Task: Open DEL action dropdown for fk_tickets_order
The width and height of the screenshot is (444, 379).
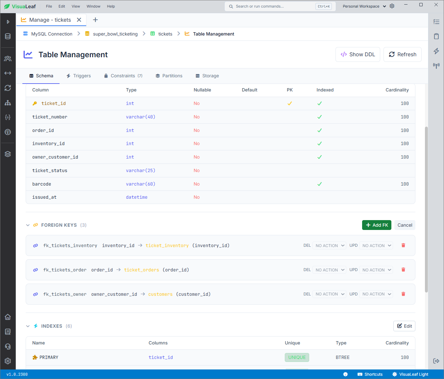Action: pos(329,270)
